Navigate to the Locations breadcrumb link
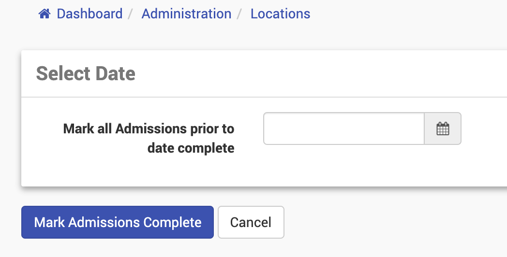Image resolution: width=507 pixels, height=257 pixels. 280,14
